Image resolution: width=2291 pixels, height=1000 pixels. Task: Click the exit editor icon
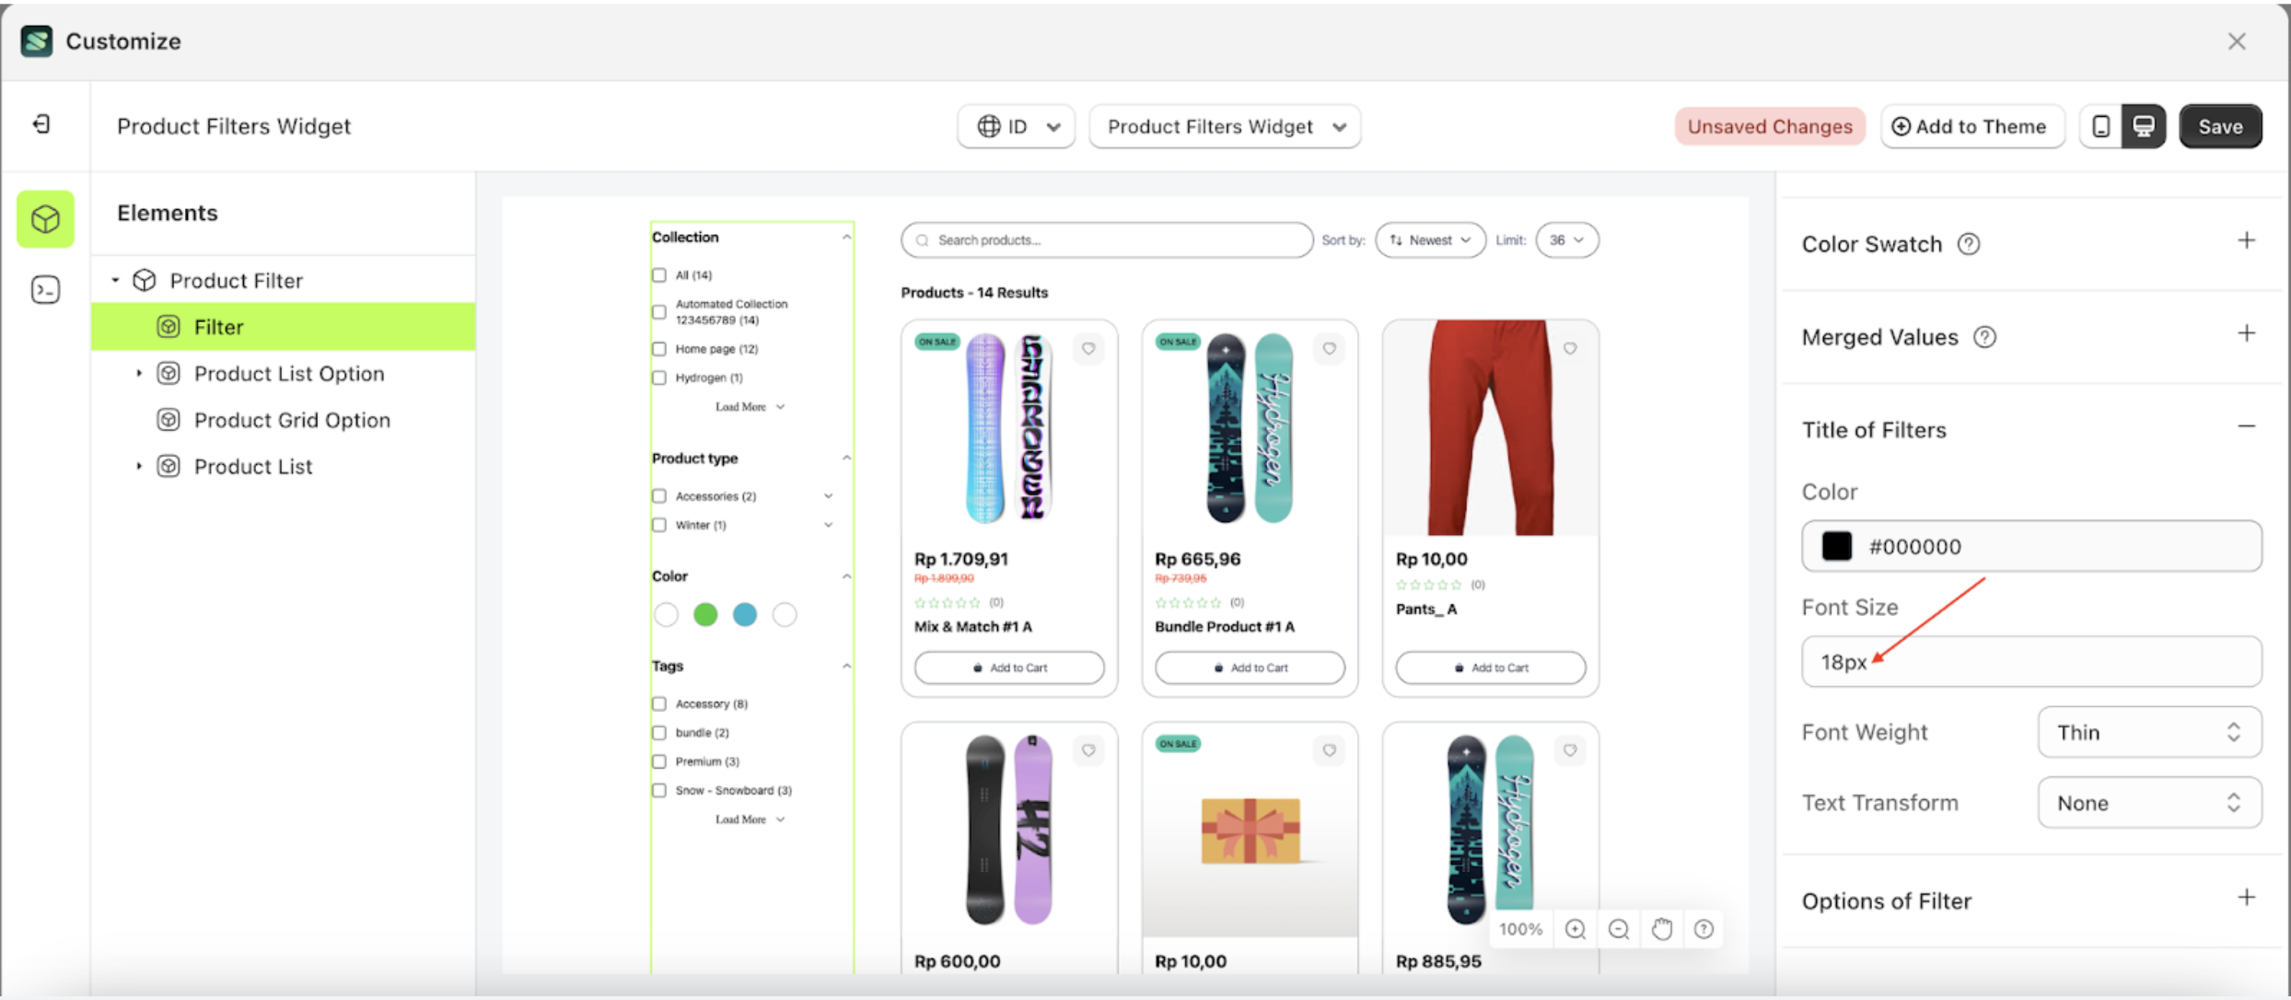41,124
